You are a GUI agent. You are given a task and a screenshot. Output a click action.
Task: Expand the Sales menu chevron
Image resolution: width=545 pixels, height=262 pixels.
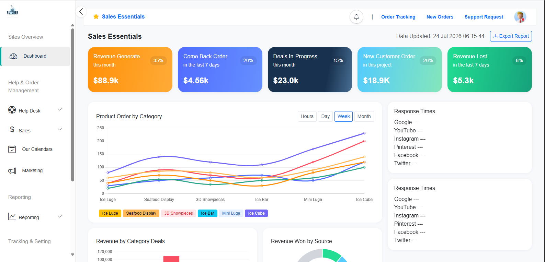point(59,129)
